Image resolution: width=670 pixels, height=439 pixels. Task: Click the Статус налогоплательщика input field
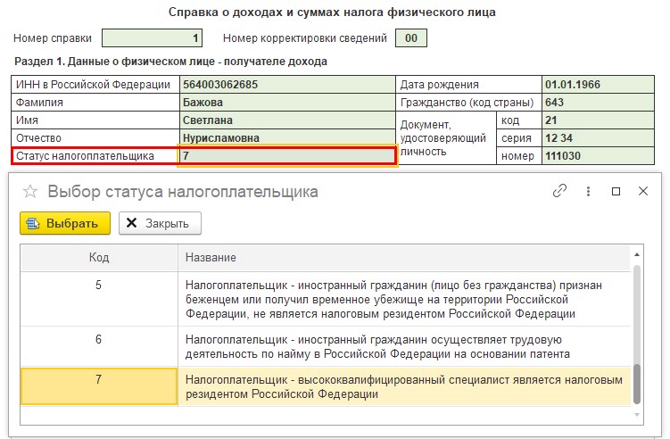coord(286,155)
